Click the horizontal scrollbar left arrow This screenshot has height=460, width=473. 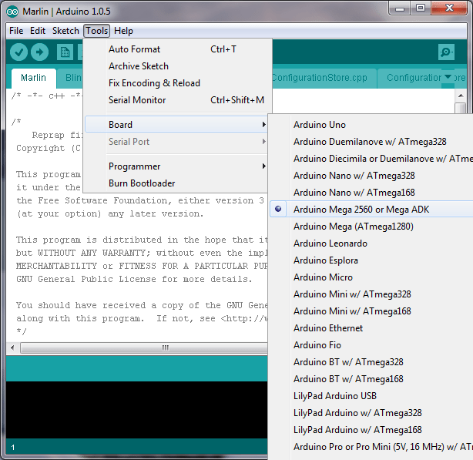click(x=12, y=348)
